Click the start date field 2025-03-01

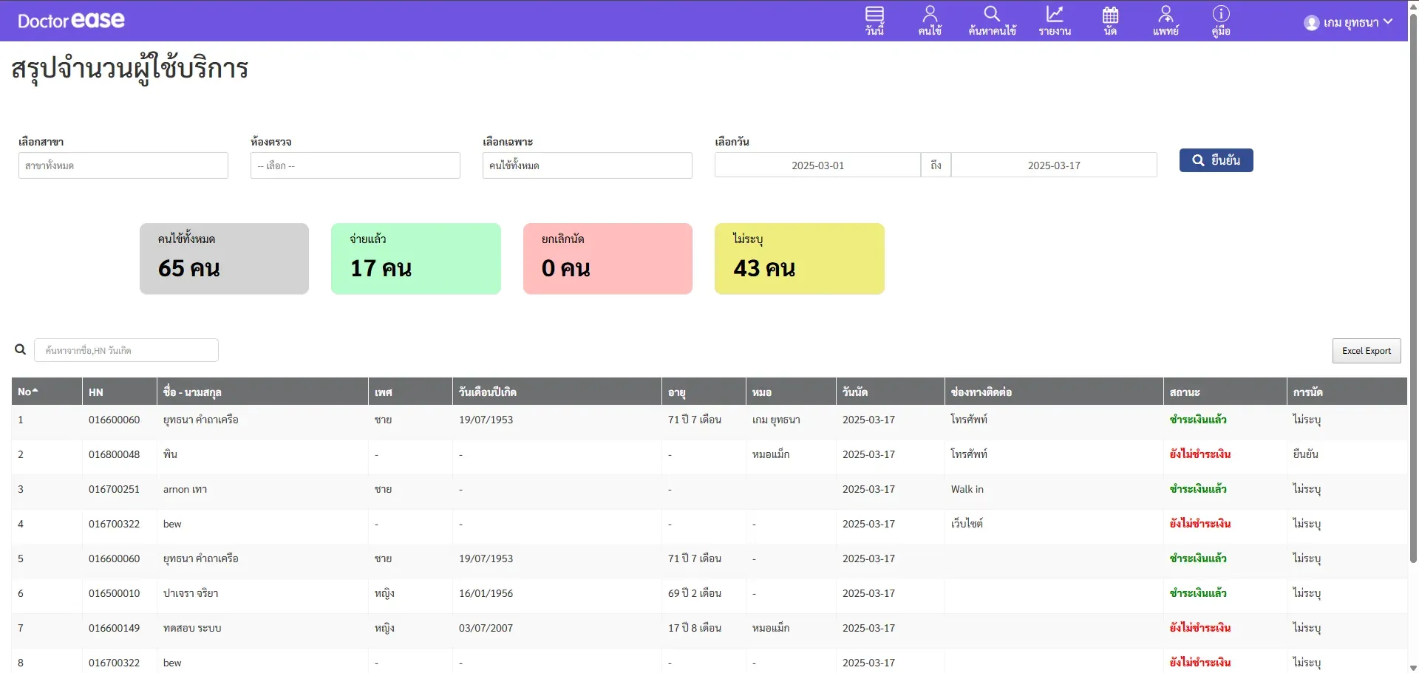[817, 165]
